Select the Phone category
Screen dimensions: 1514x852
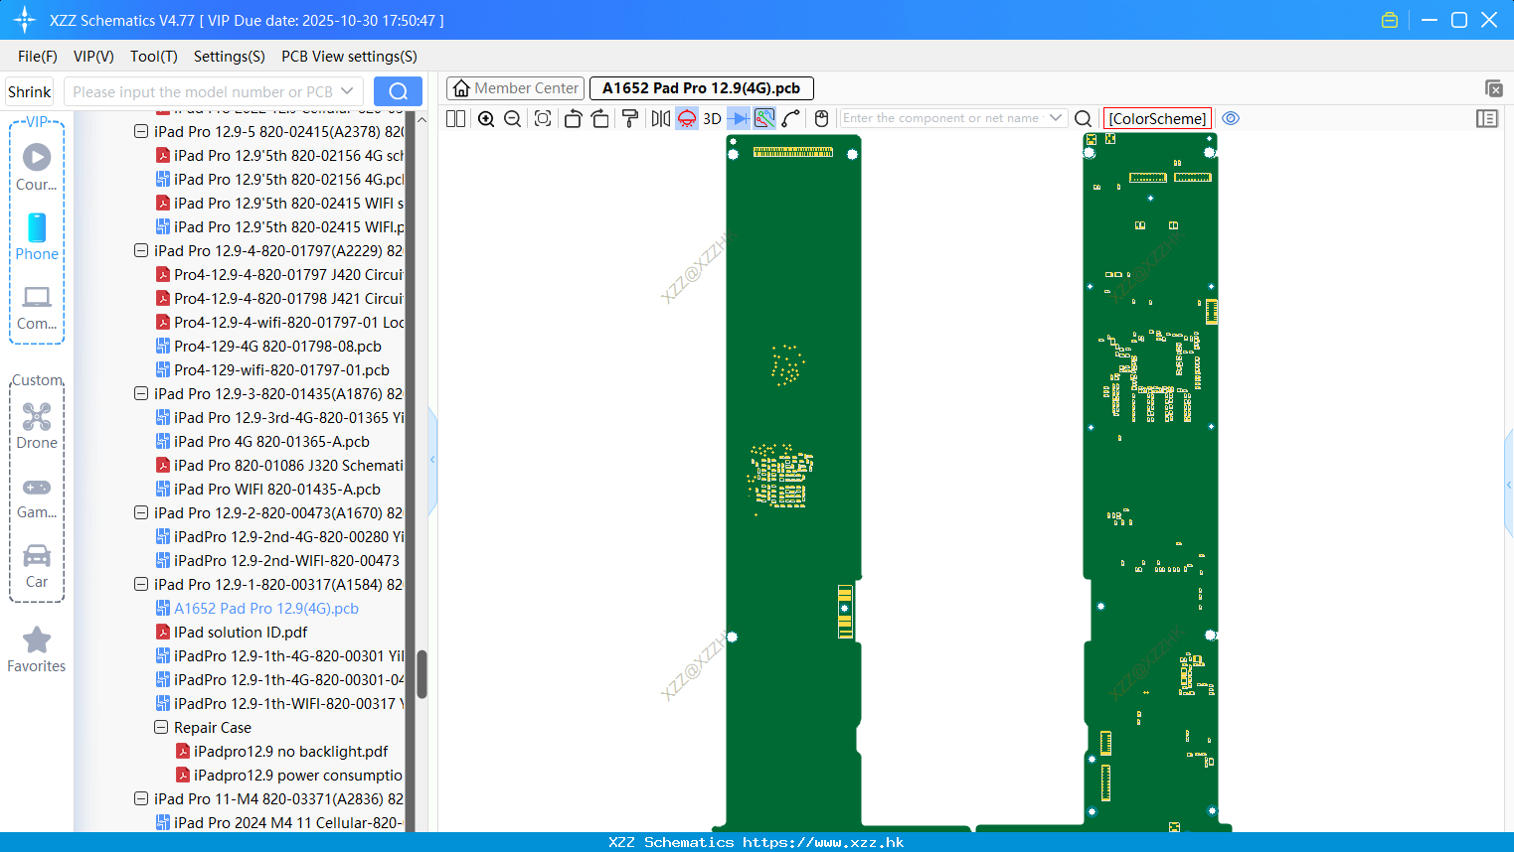[37, 236]
